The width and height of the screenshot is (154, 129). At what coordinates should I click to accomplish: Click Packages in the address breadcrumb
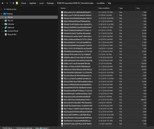point(50,3)
